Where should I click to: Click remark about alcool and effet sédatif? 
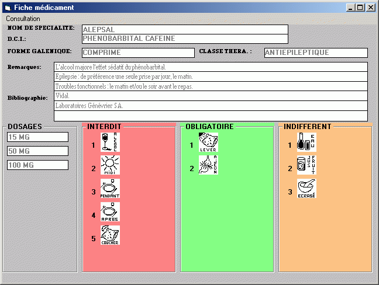[211, 67]
